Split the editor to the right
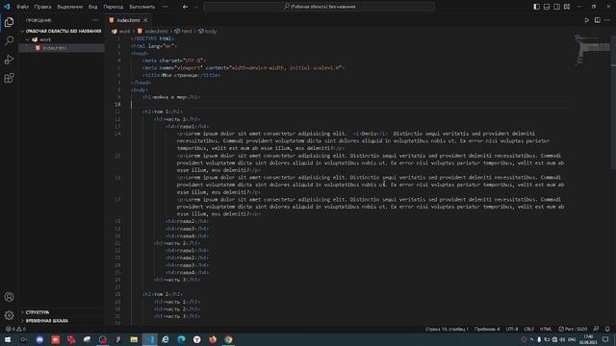This screenshot has height=346, width=616. click(x=597, y=20)
